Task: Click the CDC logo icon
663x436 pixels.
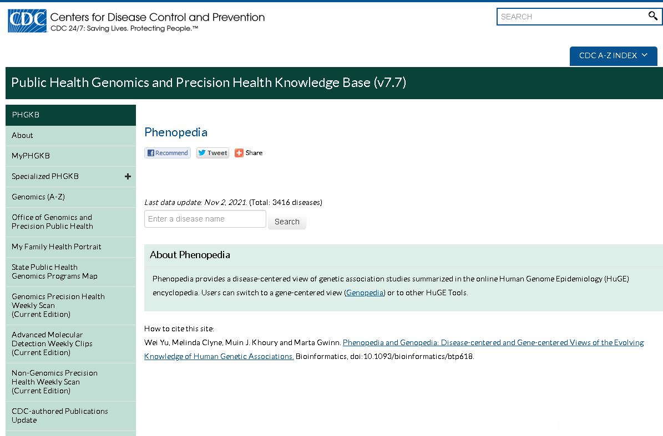Action: coord(27,21)
